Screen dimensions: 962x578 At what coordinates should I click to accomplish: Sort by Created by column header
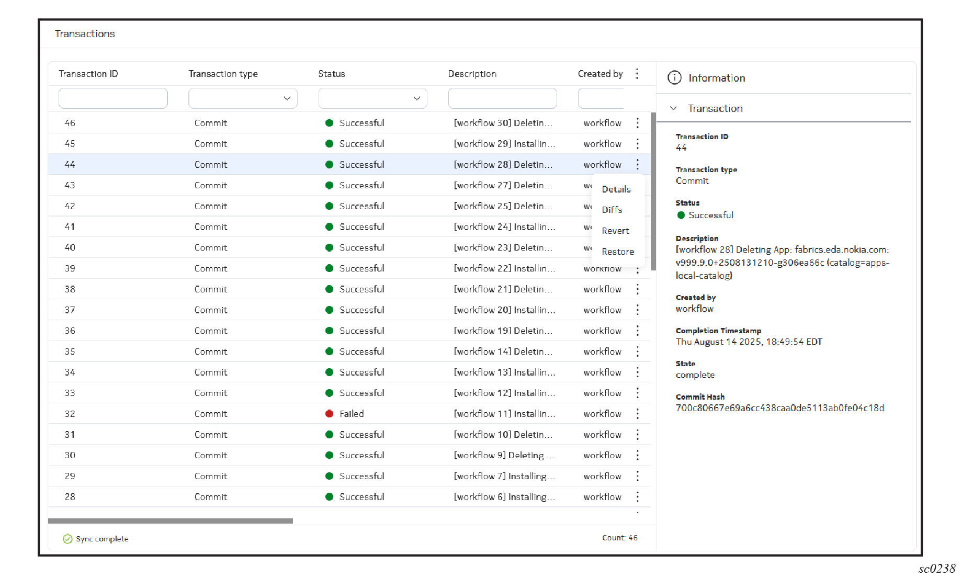600,74
